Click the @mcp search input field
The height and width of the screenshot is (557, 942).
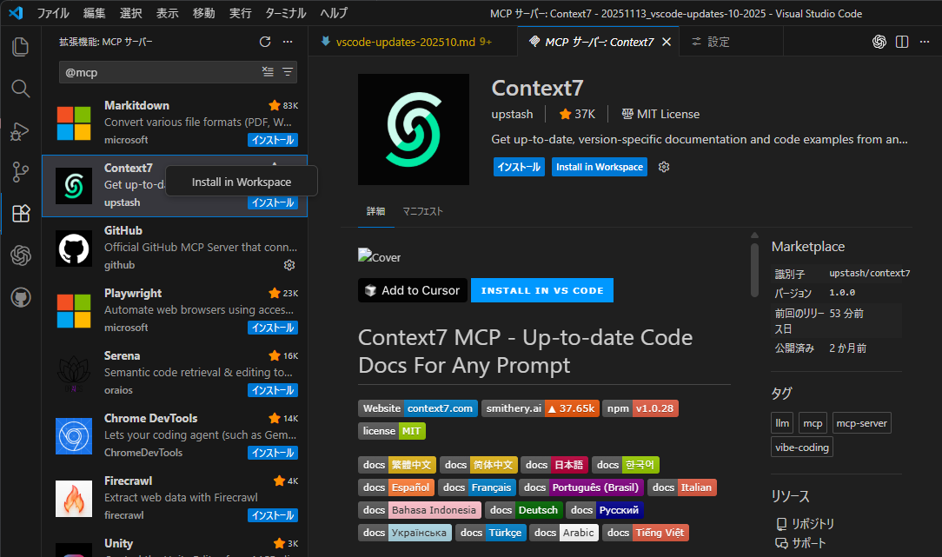156,73
